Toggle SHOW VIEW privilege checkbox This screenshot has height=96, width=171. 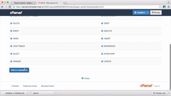pyautogui.click(x=102, y=54)
